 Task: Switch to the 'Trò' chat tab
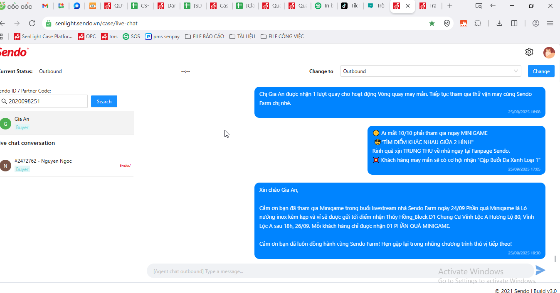tap(376, 6)
